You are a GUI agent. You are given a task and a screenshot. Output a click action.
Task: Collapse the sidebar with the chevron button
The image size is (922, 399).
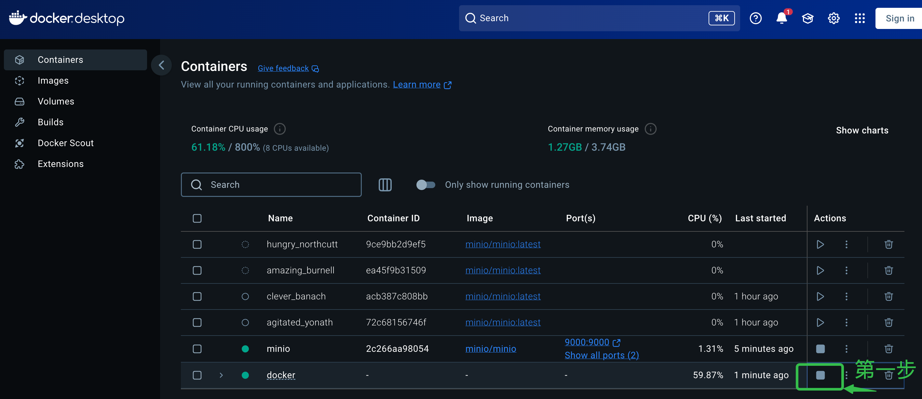(161, 65)
